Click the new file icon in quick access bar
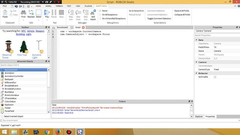This screenshot has width=240, height=135. (12, 6)
